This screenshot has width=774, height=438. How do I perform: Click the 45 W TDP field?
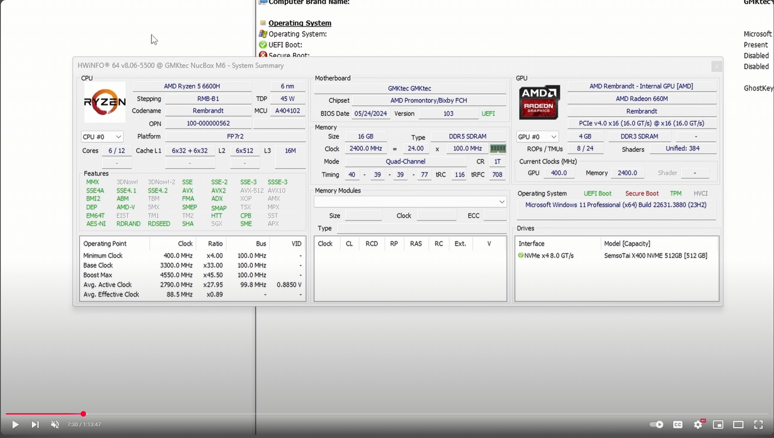287,99
